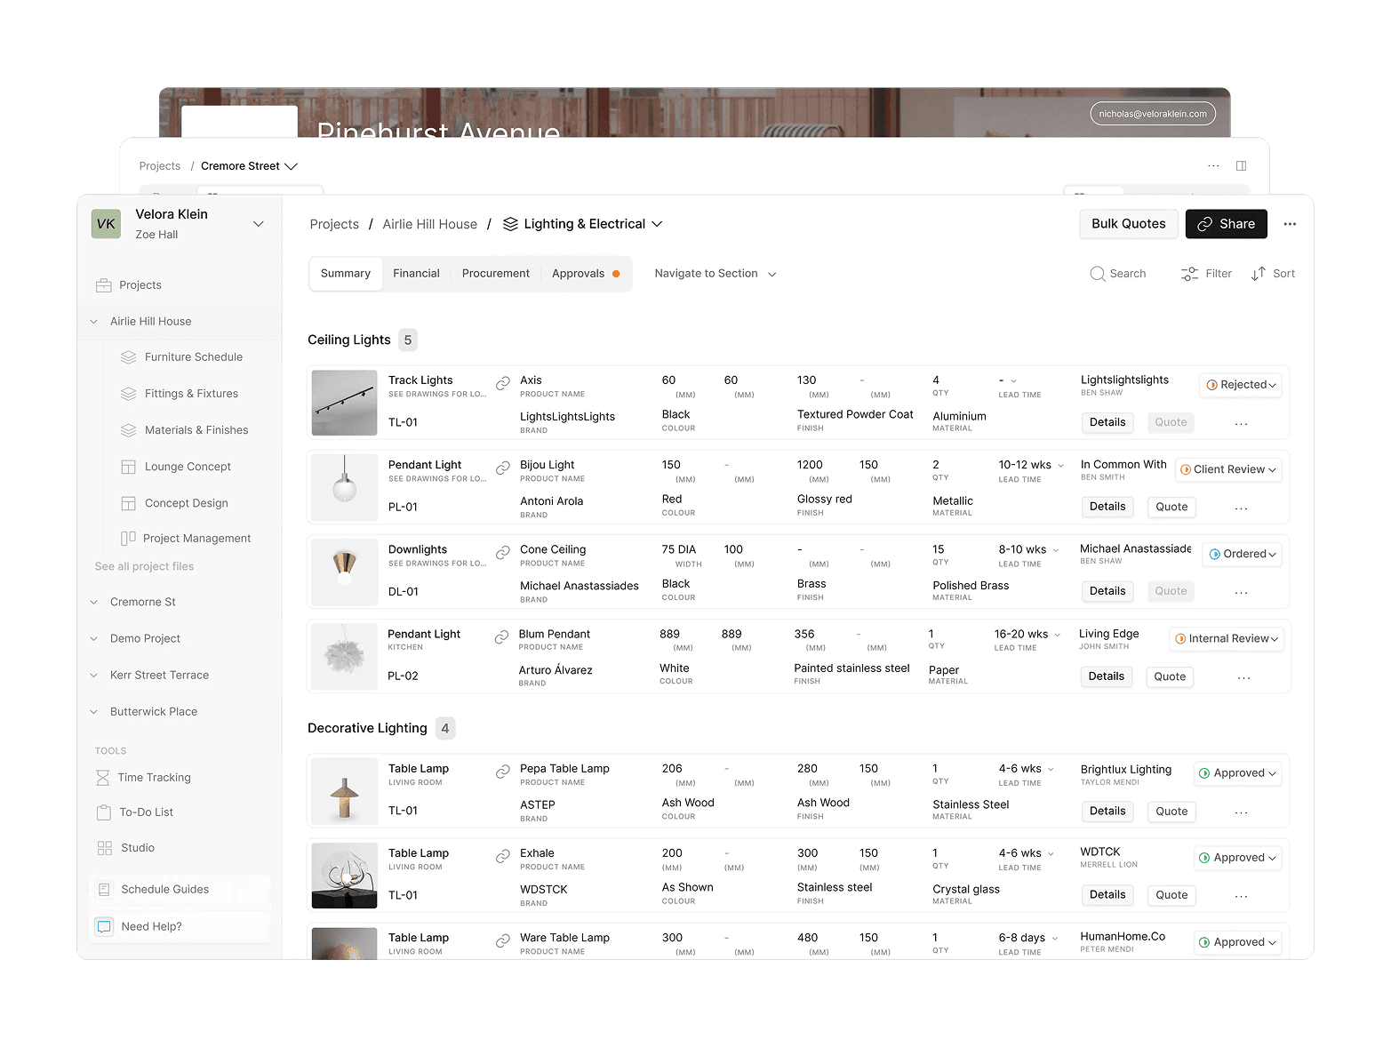The height and width of the screenshot is (1048, 1391).
Task: Open Time Tracking hourglass tool
Action: click(103, 778)
